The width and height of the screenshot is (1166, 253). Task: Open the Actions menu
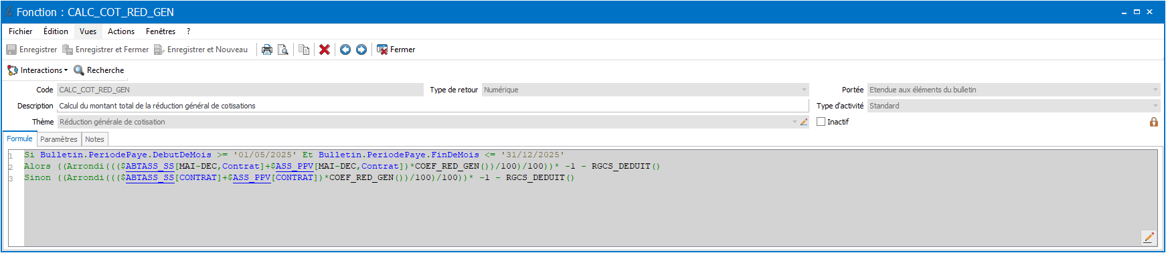point(121,31)
